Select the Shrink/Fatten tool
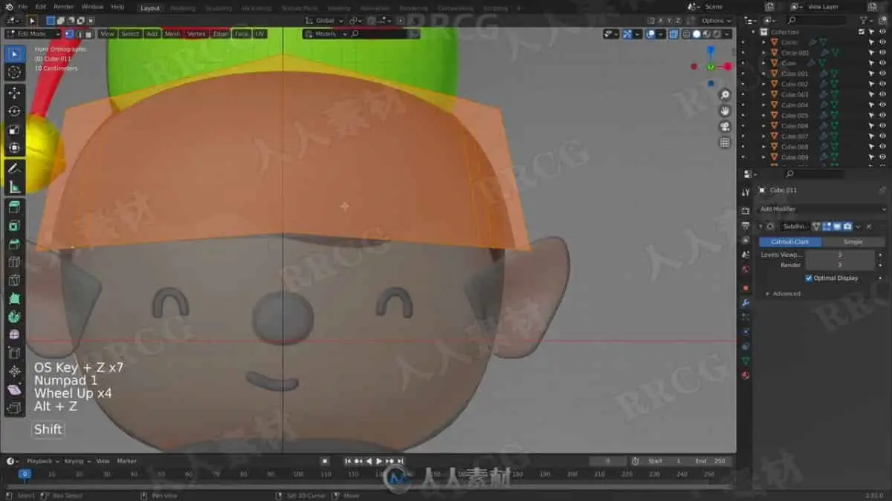The width and height of the screenshot is (892, 501). [14, 371]
